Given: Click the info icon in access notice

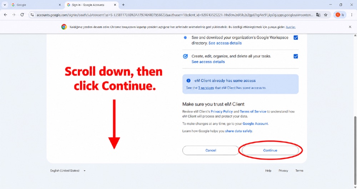Looking at the screenshot, I should tap(188, 80).
